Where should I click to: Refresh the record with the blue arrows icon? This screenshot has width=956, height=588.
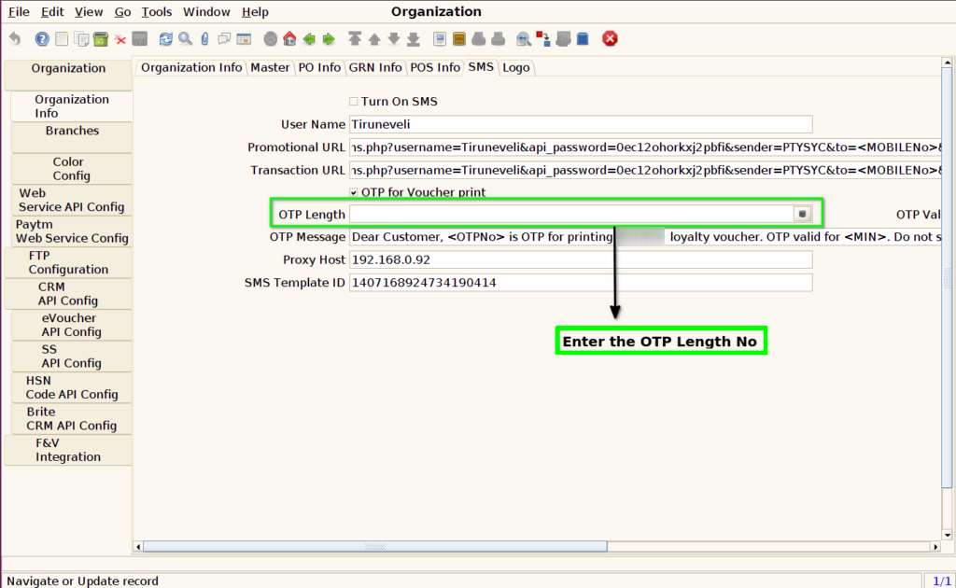pyautogui.click(x=165, y=39)
